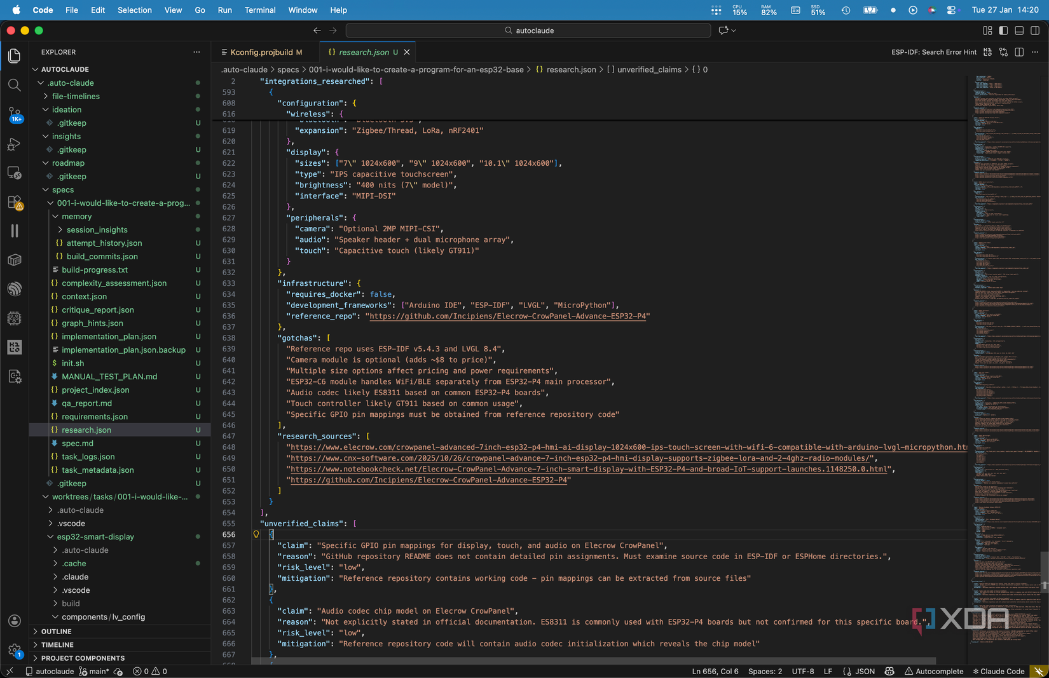Expand the TIMELINE section

tap(57, 645)
